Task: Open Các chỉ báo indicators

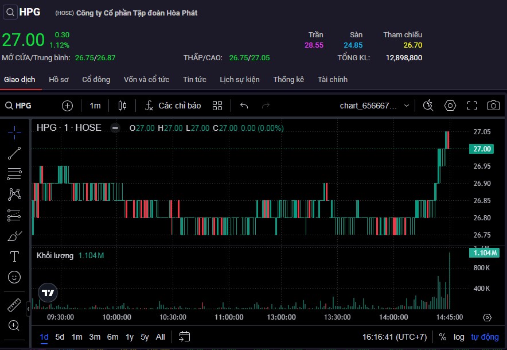Action: [173, 106]
